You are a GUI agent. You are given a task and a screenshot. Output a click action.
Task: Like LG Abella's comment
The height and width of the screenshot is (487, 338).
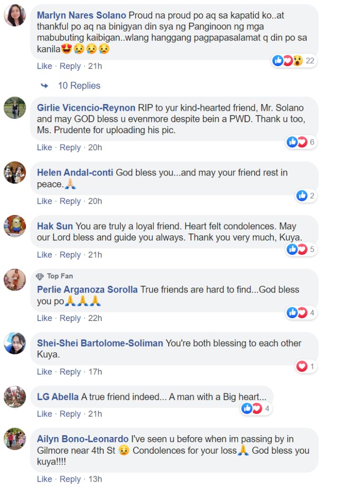coord(44,414)
